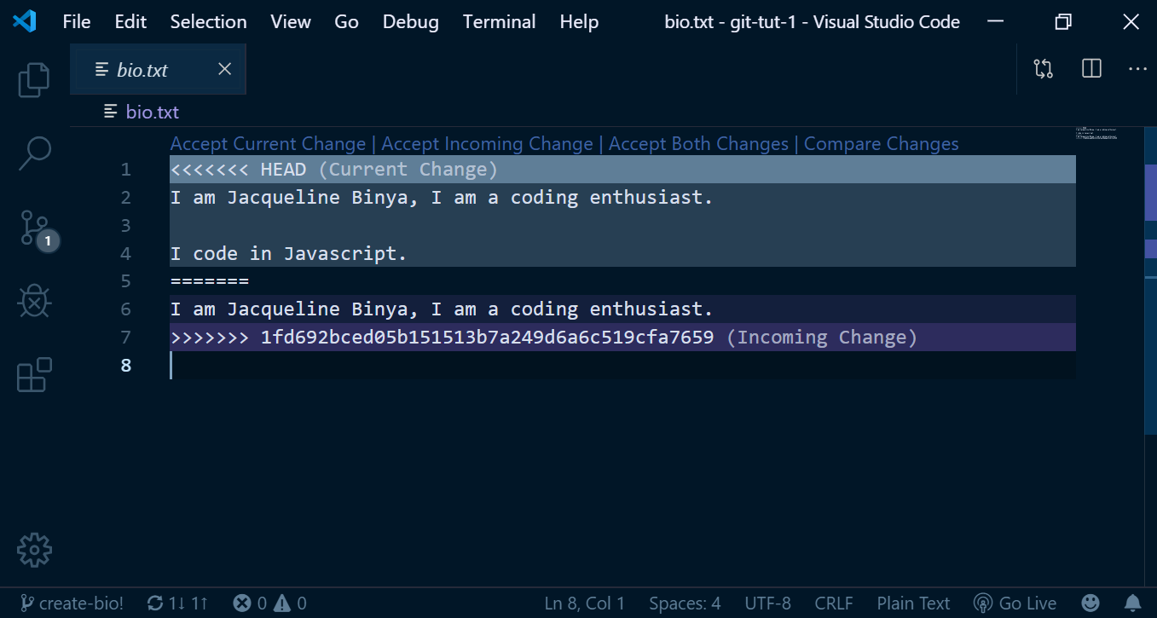Click the create-bio! branch indicator

click(72, 604)
